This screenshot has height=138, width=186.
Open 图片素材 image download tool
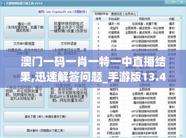click(x=47, y=131)
